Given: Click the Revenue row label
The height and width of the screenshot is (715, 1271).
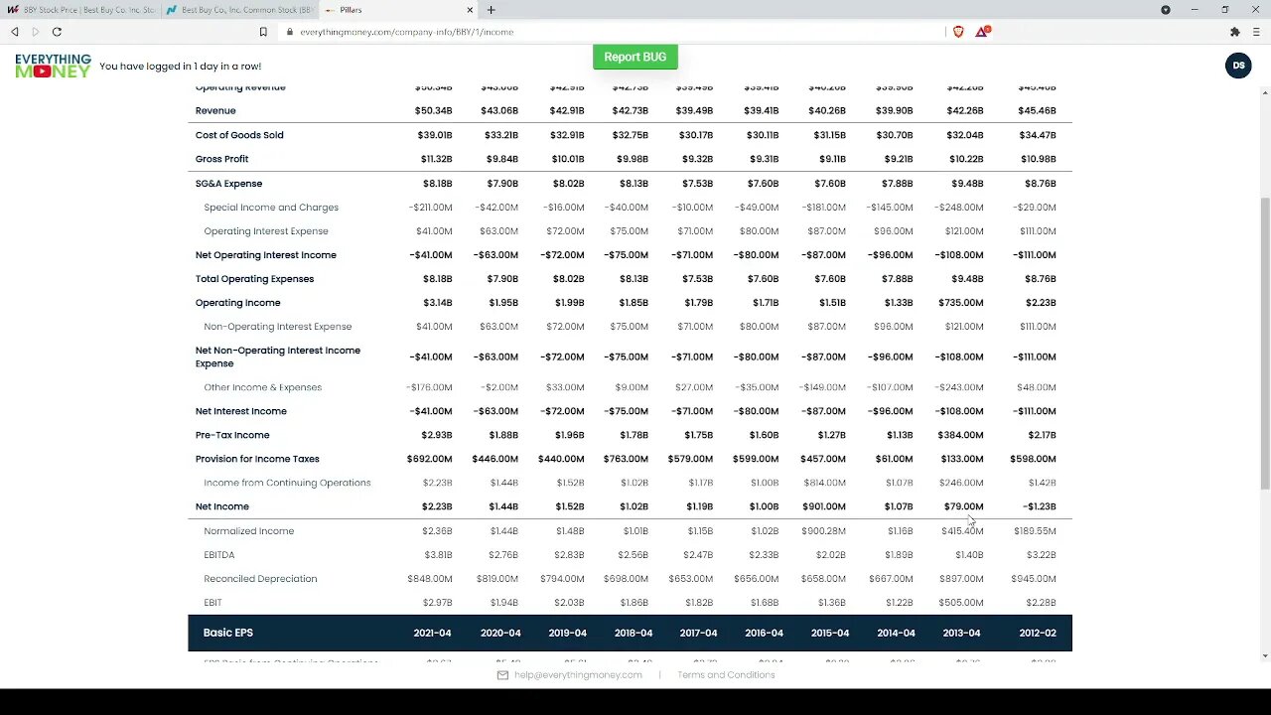Looking at the screenshot, I should (x=215, y=111).
